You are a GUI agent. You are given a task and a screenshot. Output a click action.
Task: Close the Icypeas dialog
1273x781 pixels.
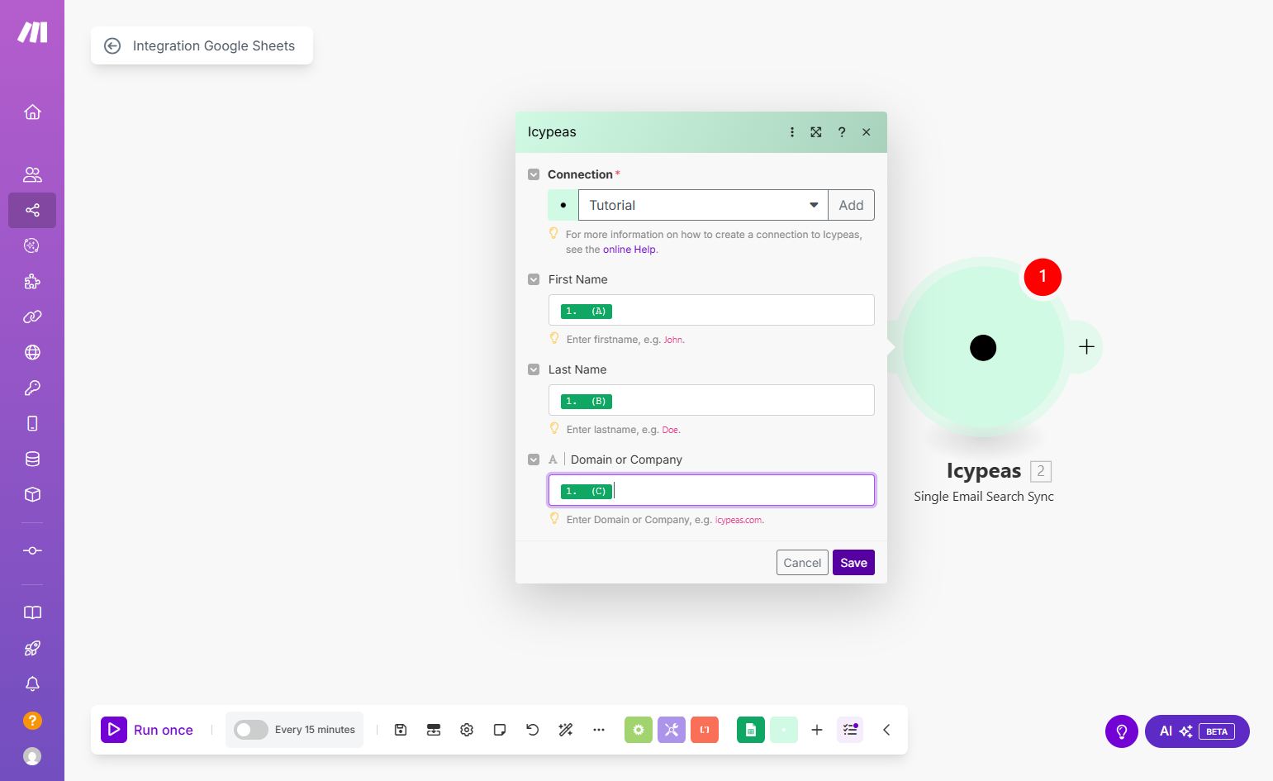tap(867, 132)
